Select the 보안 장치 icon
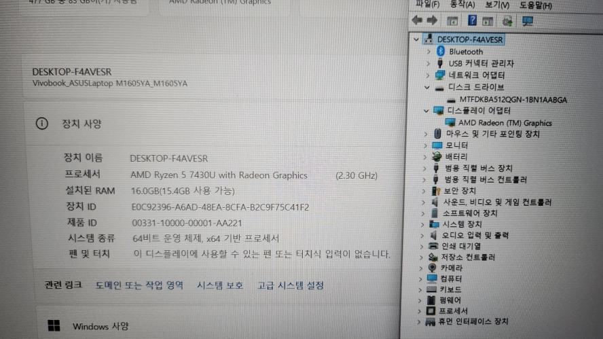This screenshot has width=603, height=339. coord(436,191)
